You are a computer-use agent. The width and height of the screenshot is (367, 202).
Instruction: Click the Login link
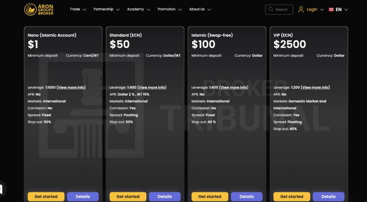[x=312, y=9]
